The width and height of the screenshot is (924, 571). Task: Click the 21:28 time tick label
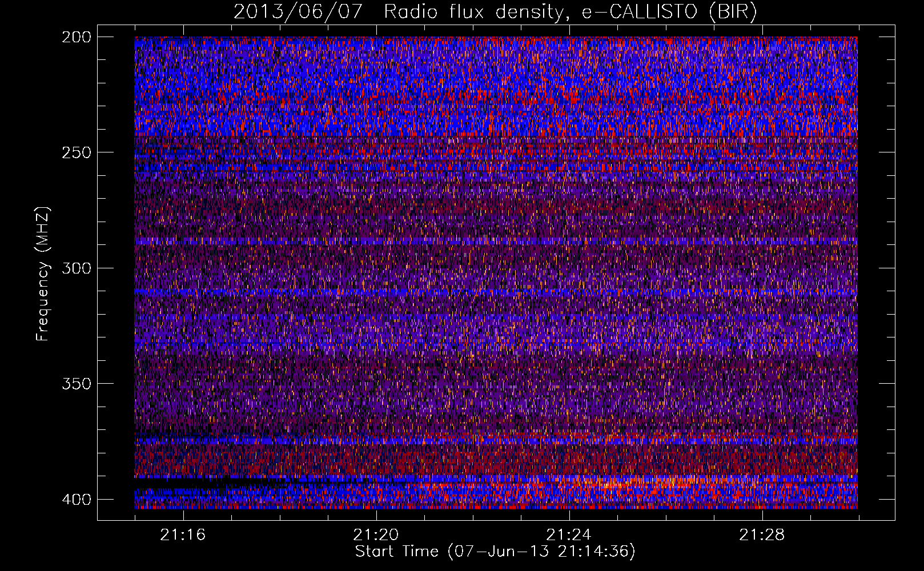click(762, 535)
